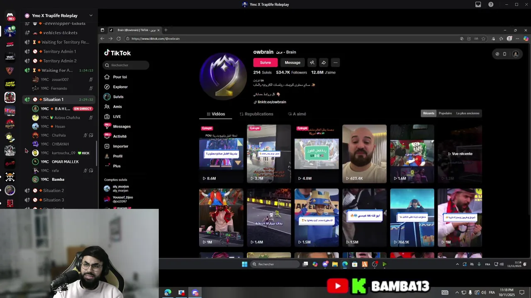Open the Plus more menu in TikTok sidebar
Image resolution: width=531 pixels, height=298 pixels.
(113, 166)
